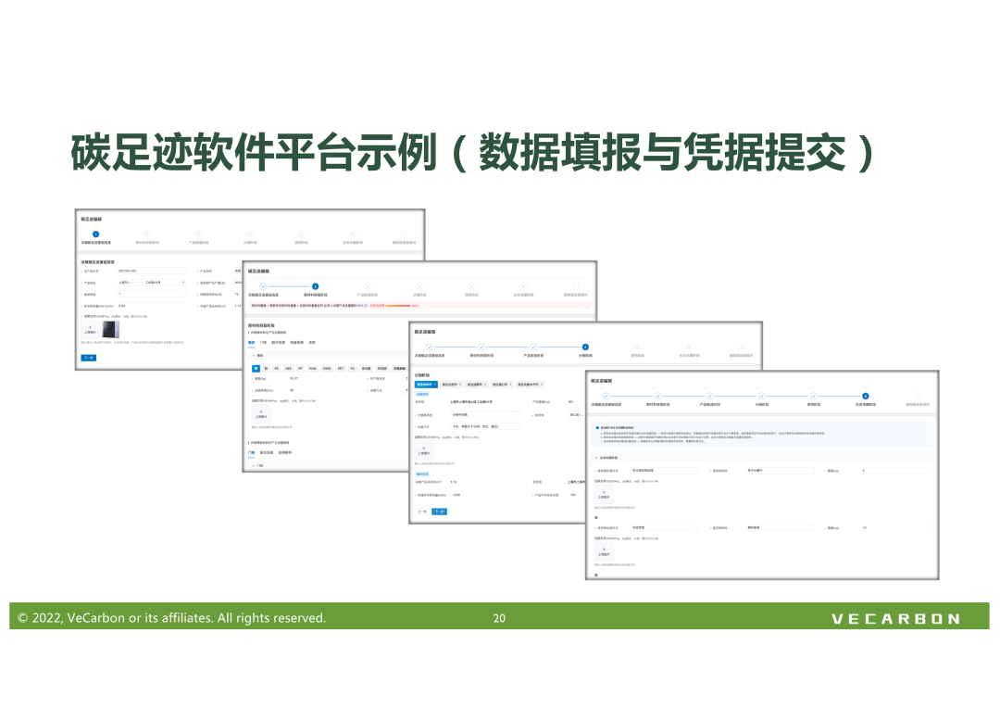Click the blue 下一步 button in step 1 window

pyautogui.click(x=89, y=358)
